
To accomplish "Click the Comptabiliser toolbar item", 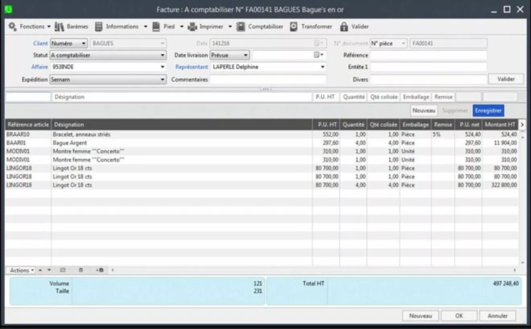I will point(260,27).
